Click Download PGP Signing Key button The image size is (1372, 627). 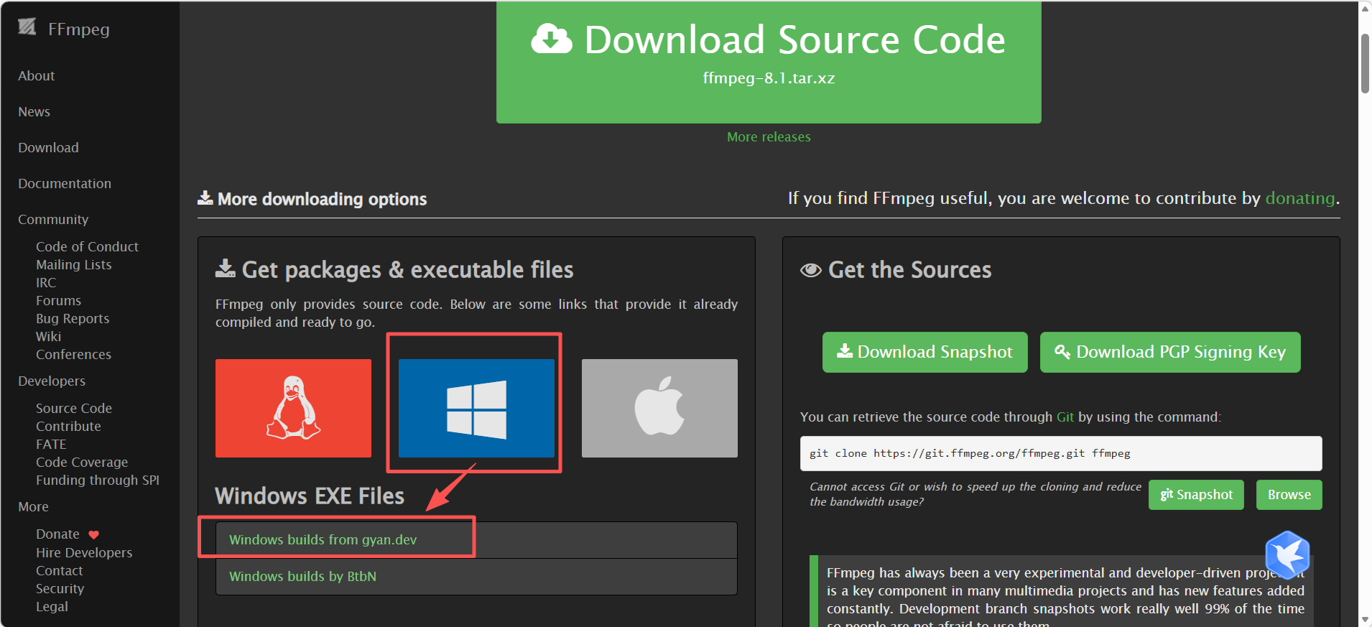pyautogui.click(x=1170, y=352)
